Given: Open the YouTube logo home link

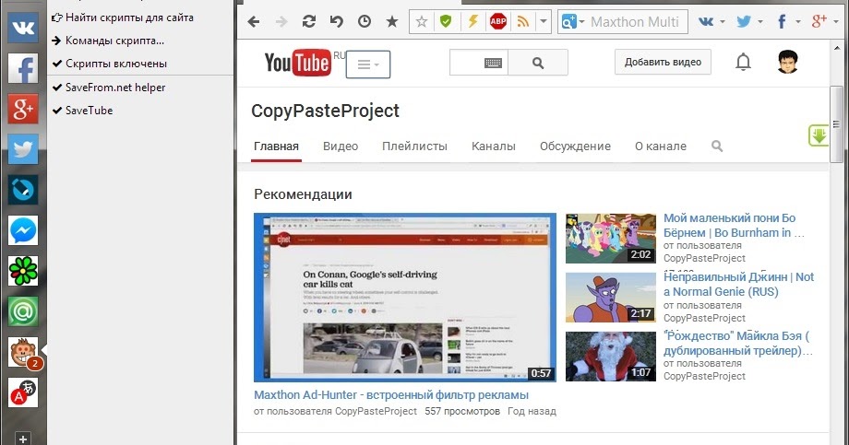Looking at the screenshot, I should pyautogui.click(x=298, y=63).
